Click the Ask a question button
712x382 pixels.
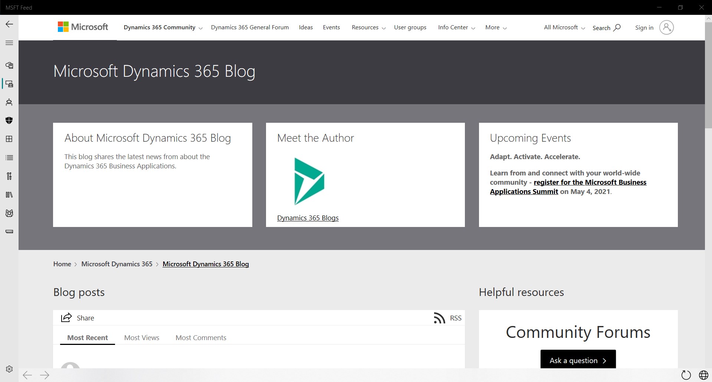click(x=578, y=360)
